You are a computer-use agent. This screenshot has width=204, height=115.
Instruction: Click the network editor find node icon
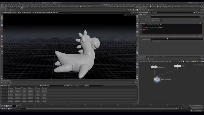(201, 61)
